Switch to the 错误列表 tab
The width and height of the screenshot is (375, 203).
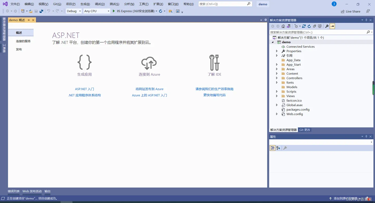coord(14,191)
